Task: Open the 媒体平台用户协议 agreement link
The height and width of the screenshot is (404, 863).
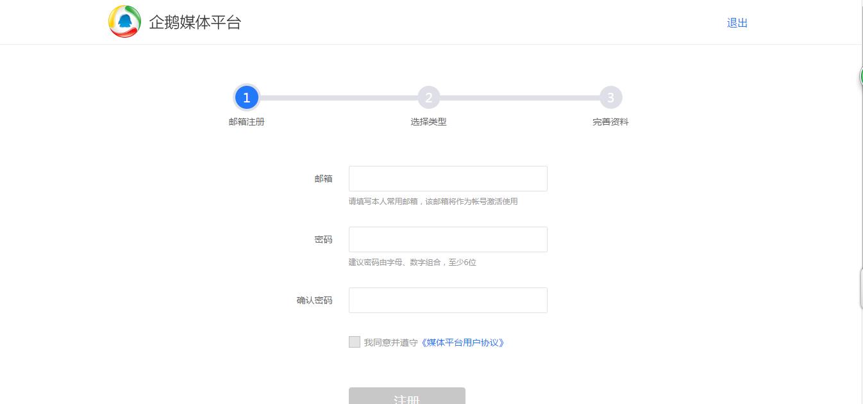Action: click(464, 343)
